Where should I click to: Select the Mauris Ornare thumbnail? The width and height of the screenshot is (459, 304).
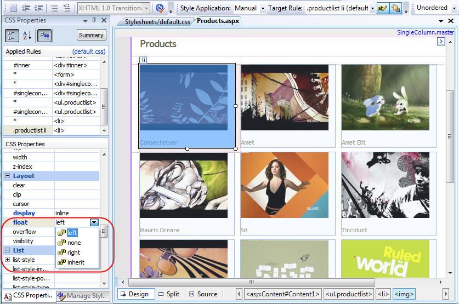[x=184, y=185]
